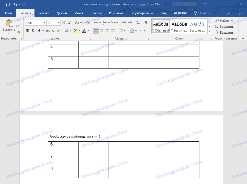Click the text effects A icon

point(67,31)
